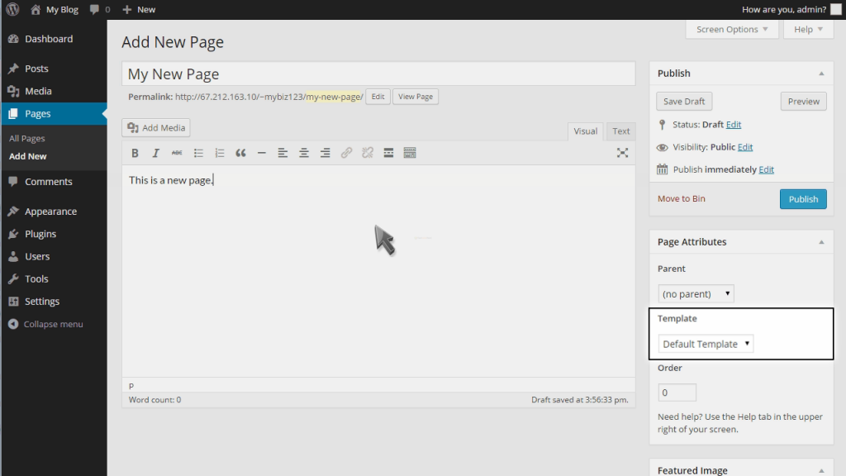Apply Bold formatting in the editor toolbar
Image resolution: width=846 pixels, height=476 pixels.
coord(135,152)
